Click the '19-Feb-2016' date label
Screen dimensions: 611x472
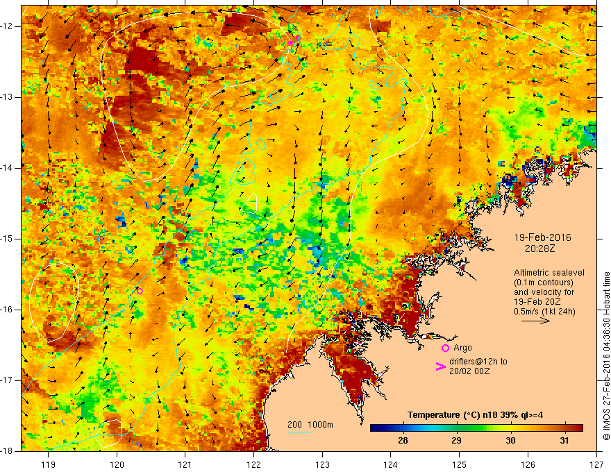[542, 237]
